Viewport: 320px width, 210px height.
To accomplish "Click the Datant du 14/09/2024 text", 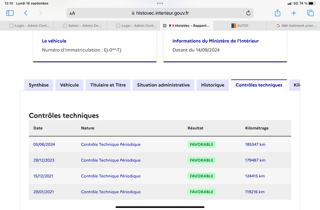I will 196,50.
